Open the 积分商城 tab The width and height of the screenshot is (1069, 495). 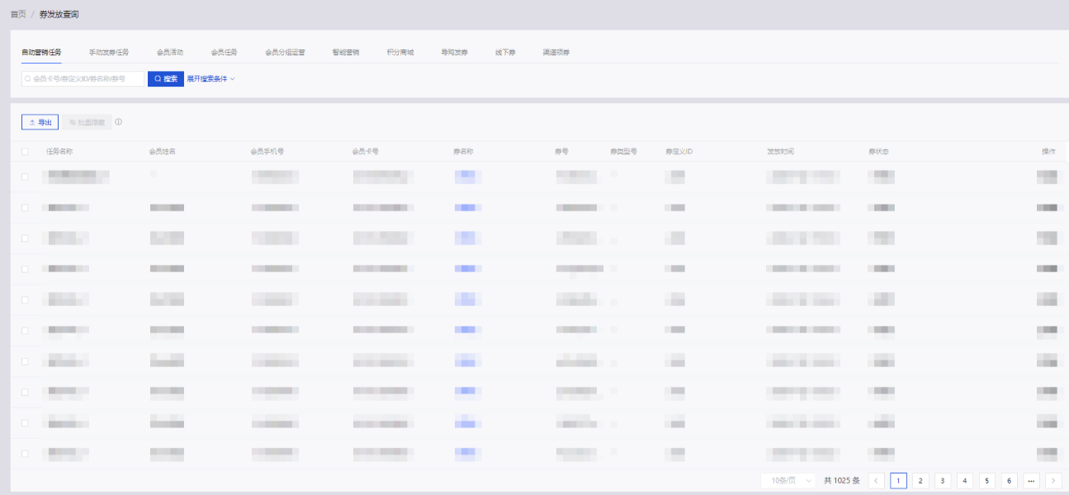coord(400,52)
